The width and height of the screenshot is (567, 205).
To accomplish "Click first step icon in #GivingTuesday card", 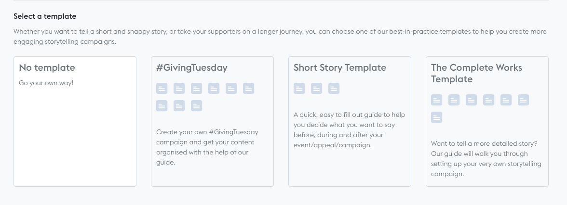I will 162,89.
